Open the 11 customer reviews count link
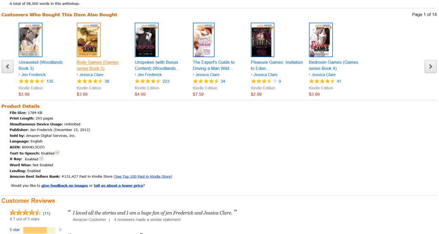 coord(46,213)
